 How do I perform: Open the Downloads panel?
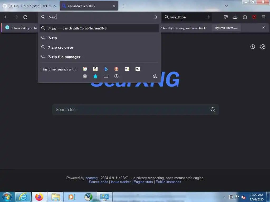(235, 17)
